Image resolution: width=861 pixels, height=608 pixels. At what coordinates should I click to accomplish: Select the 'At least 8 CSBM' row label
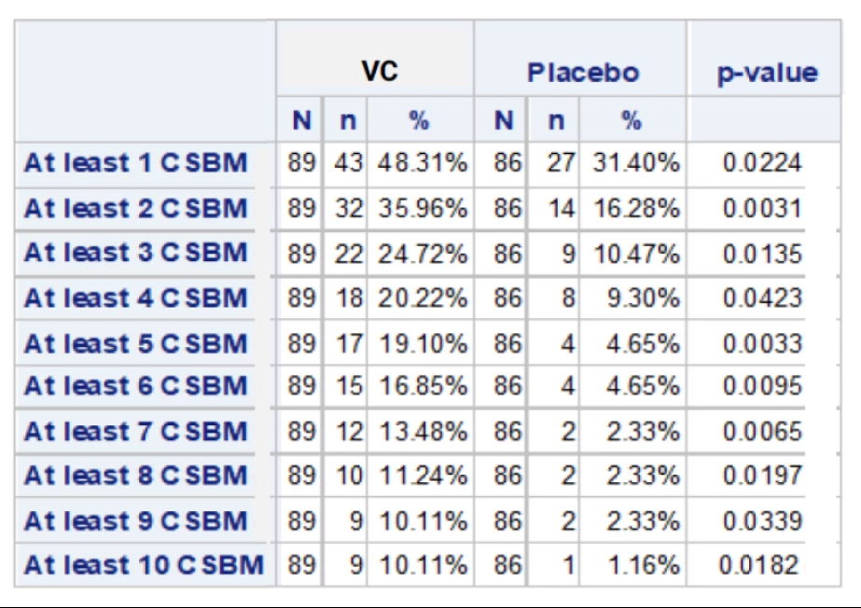136,476
